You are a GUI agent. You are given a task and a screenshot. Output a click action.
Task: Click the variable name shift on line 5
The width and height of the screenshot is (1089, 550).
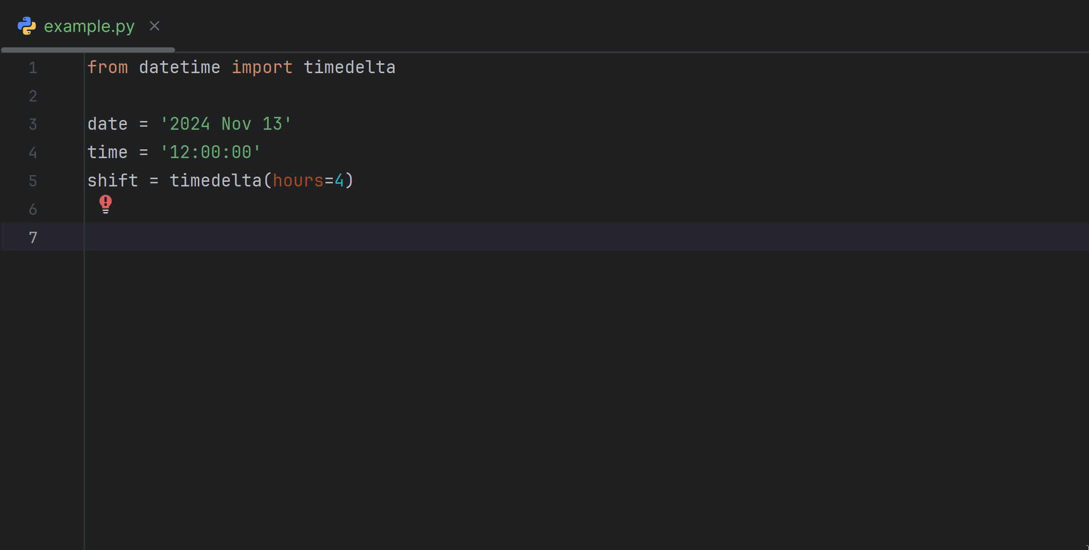point(113,180)
